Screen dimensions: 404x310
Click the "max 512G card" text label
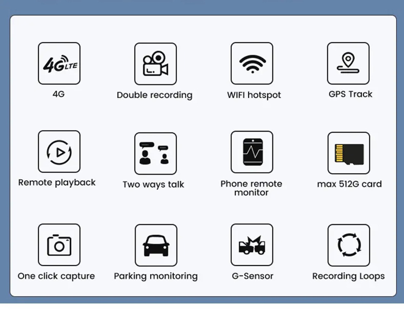(x=349, y=184)
